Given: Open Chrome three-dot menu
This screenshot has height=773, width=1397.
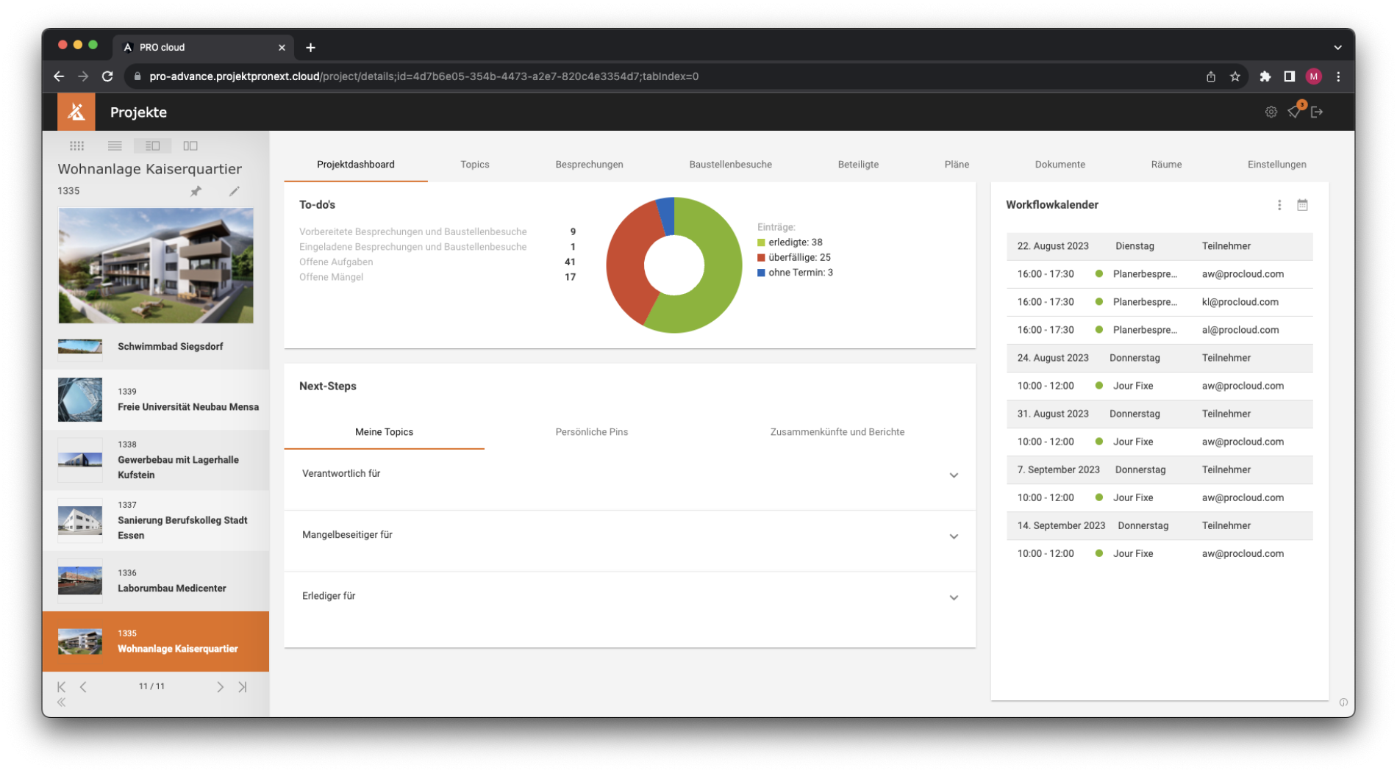Looking at the screenshot, I should coord(1338,76).
